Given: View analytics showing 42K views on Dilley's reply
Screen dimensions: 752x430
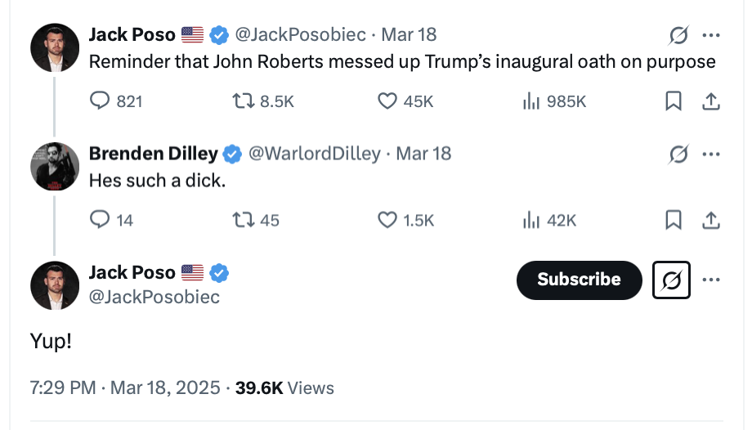Looking at the screenshot, I should pyautogui.click(x=531, y=220).
